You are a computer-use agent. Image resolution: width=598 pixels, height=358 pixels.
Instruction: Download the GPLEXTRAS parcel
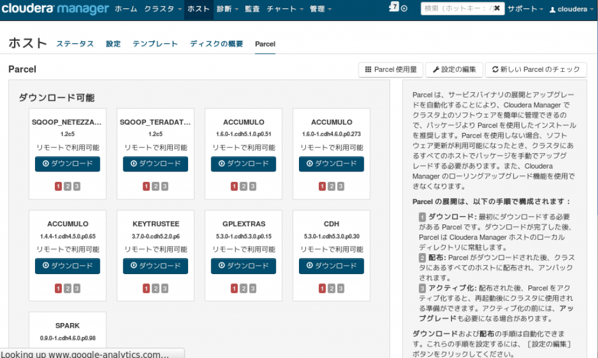pyautogui.click(x=244, y=266)
